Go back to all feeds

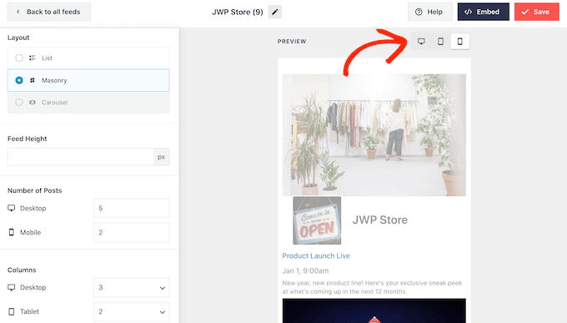[x=49, y=12]
